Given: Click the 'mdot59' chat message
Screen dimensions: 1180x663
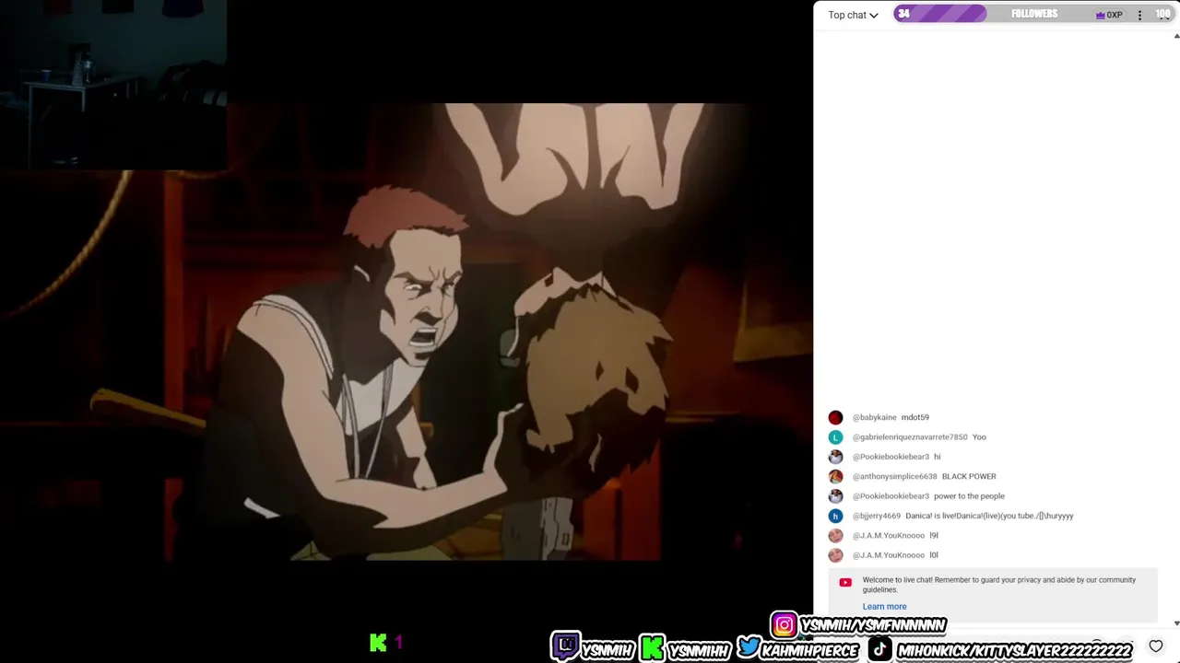Looking at the screenshot, I should coord(915,417).
